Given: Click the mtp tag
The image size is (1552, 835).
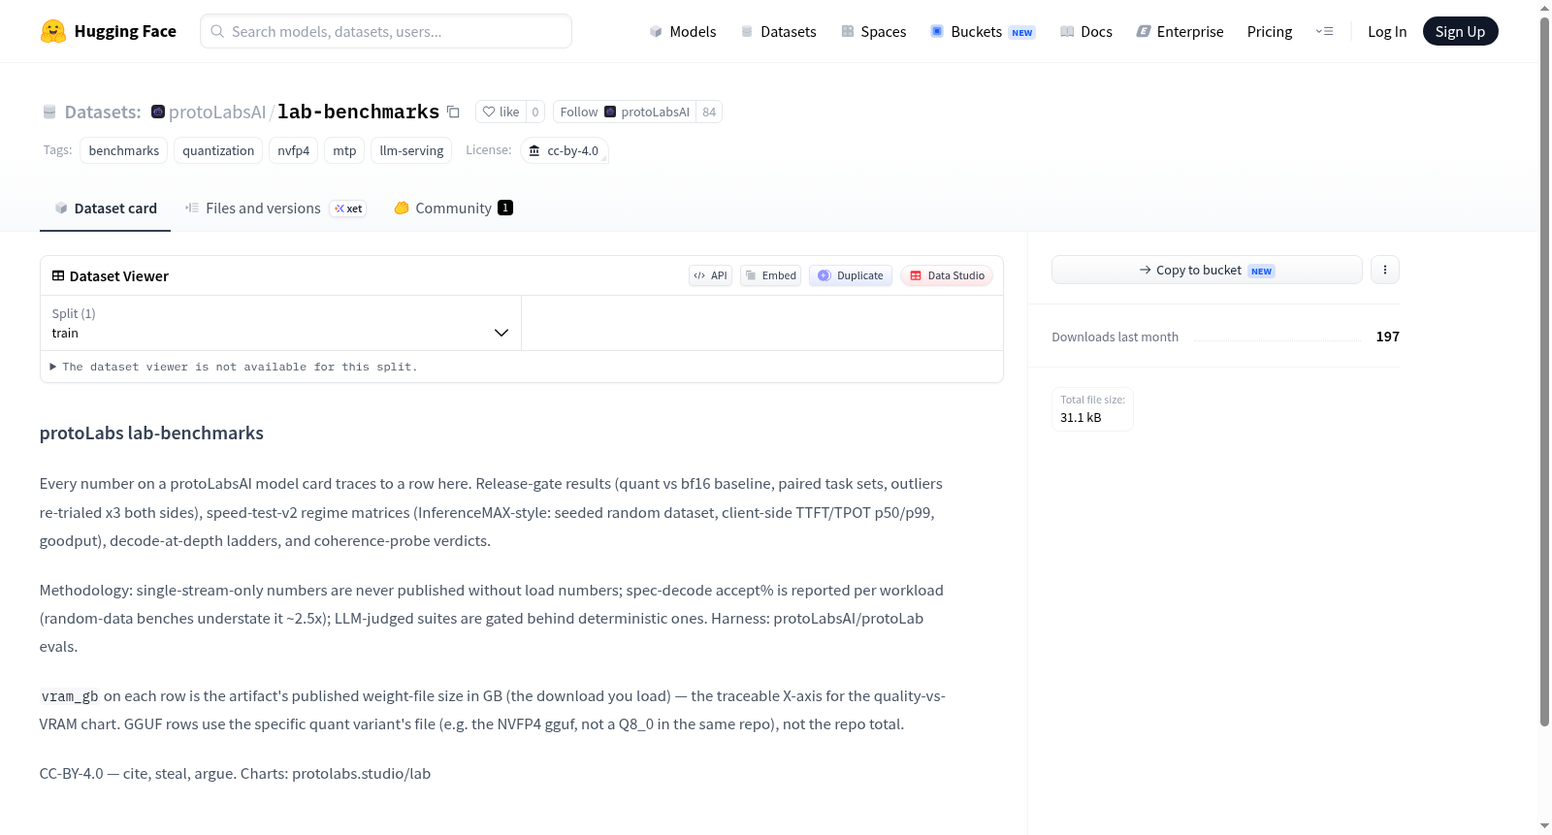Looking at the screenshot, I should [344, 150].
